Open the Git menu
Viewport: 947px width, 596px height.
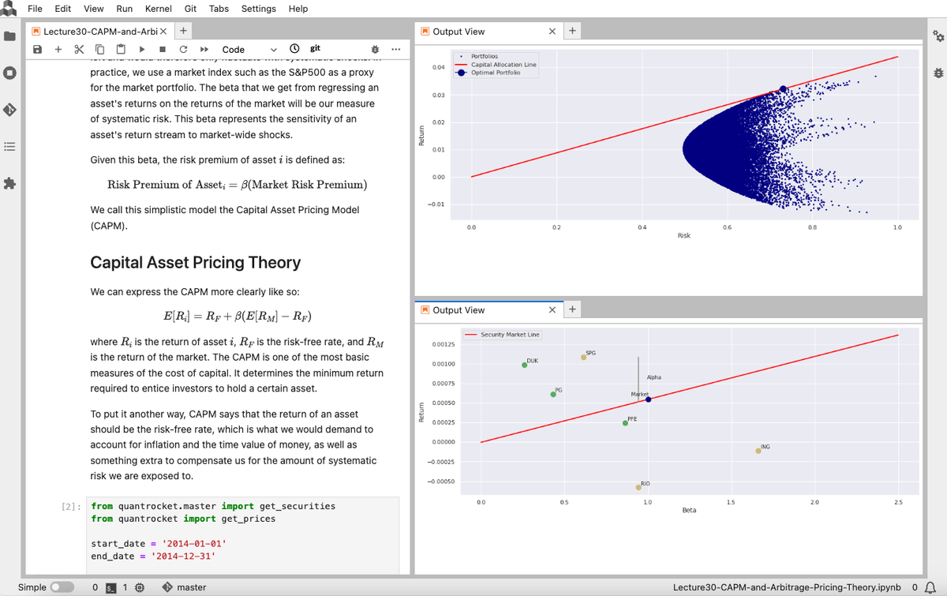[x=190, y=9]
